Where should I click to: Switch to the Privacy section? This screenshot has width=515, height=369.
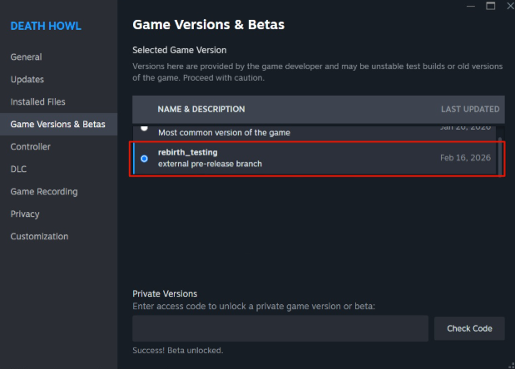[25, 214]
